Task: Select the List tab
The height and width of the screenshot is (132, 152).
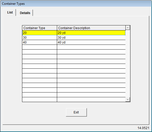Action: click(x=10, y=12)
